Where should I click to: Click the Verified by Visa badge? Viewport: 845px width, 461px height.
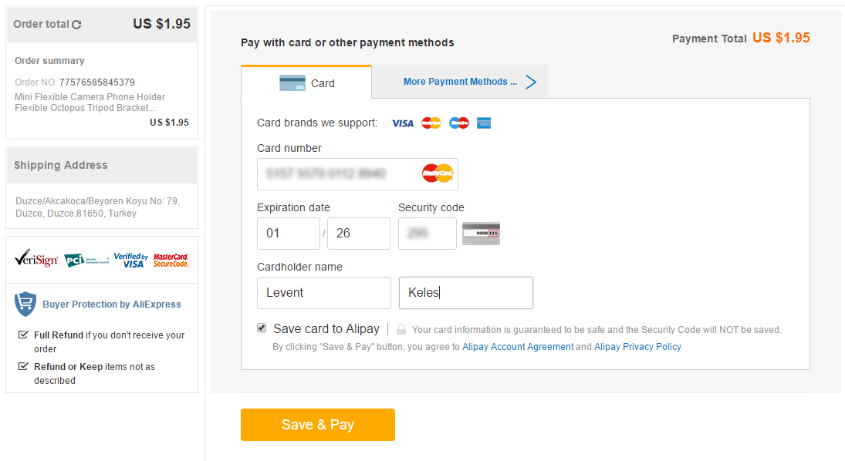click(x=130, y=260)
